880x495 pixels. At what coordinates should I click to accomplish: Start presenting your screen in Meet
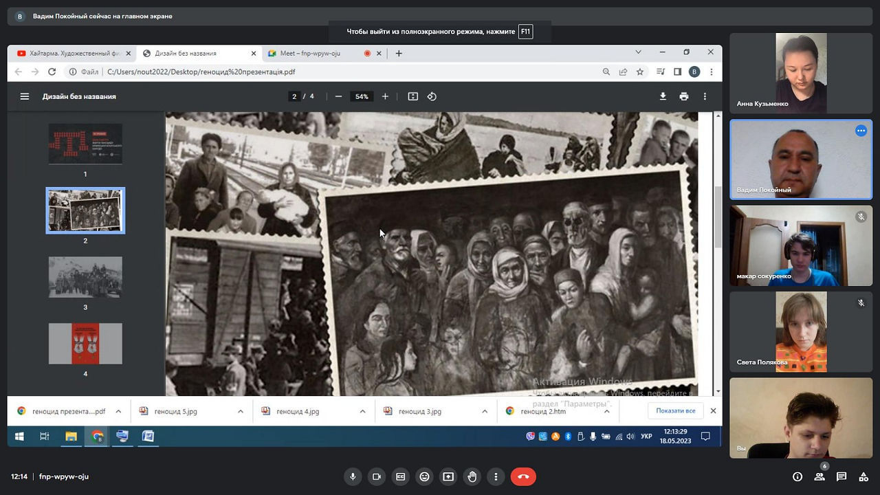tap(448, 476)
